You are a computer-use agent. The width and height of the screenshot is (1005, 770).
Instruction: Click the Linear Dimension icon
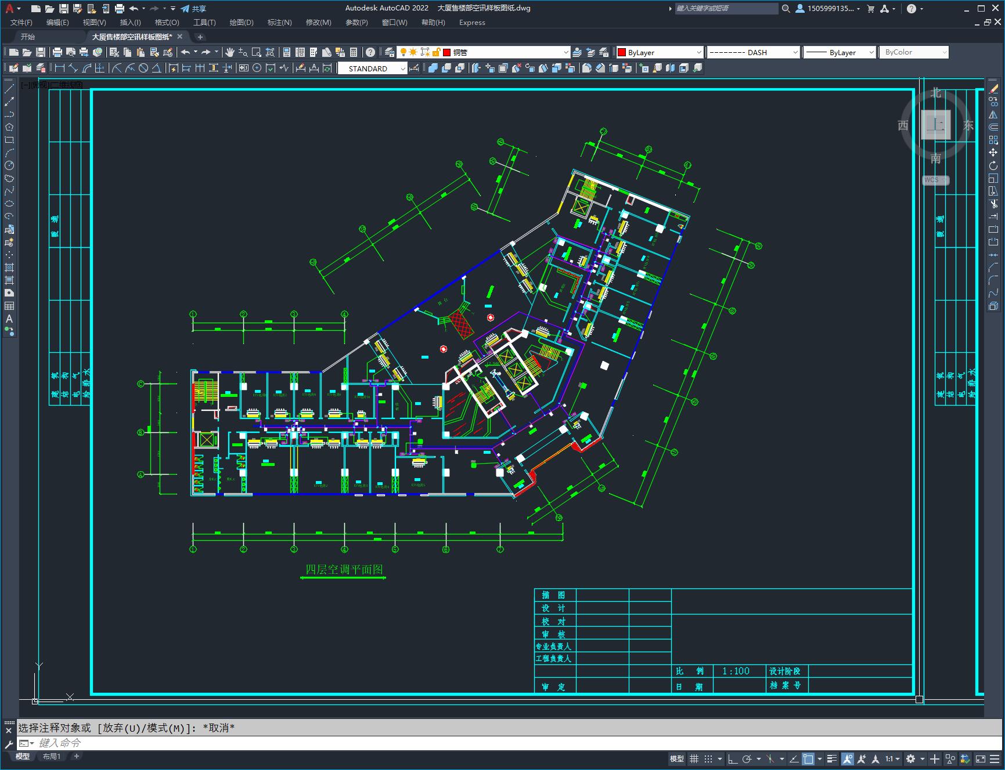pyautogui.click(x=60, y=68)
